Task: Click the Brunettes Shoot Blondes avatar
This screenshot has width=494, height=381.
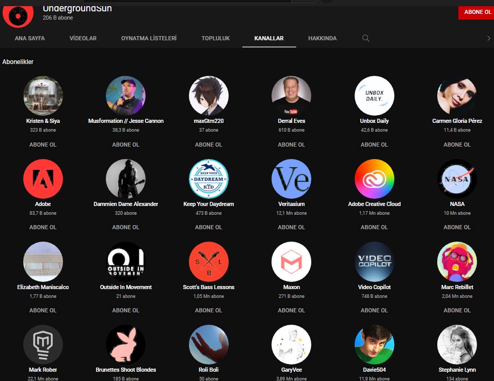Action: [126, 344]
